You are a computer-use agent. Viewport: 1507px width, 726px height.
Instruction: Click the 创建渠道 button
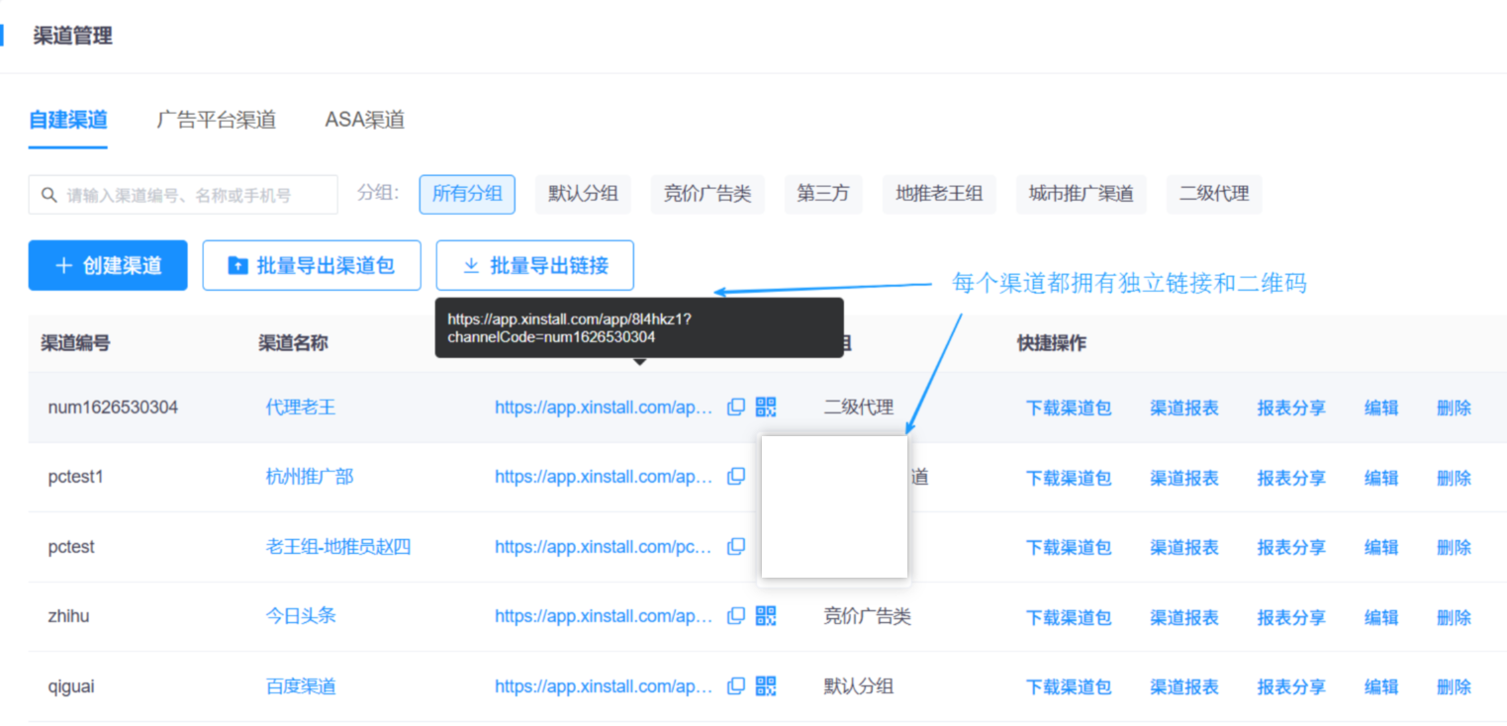pyautogui.click(x=108, y=265)
